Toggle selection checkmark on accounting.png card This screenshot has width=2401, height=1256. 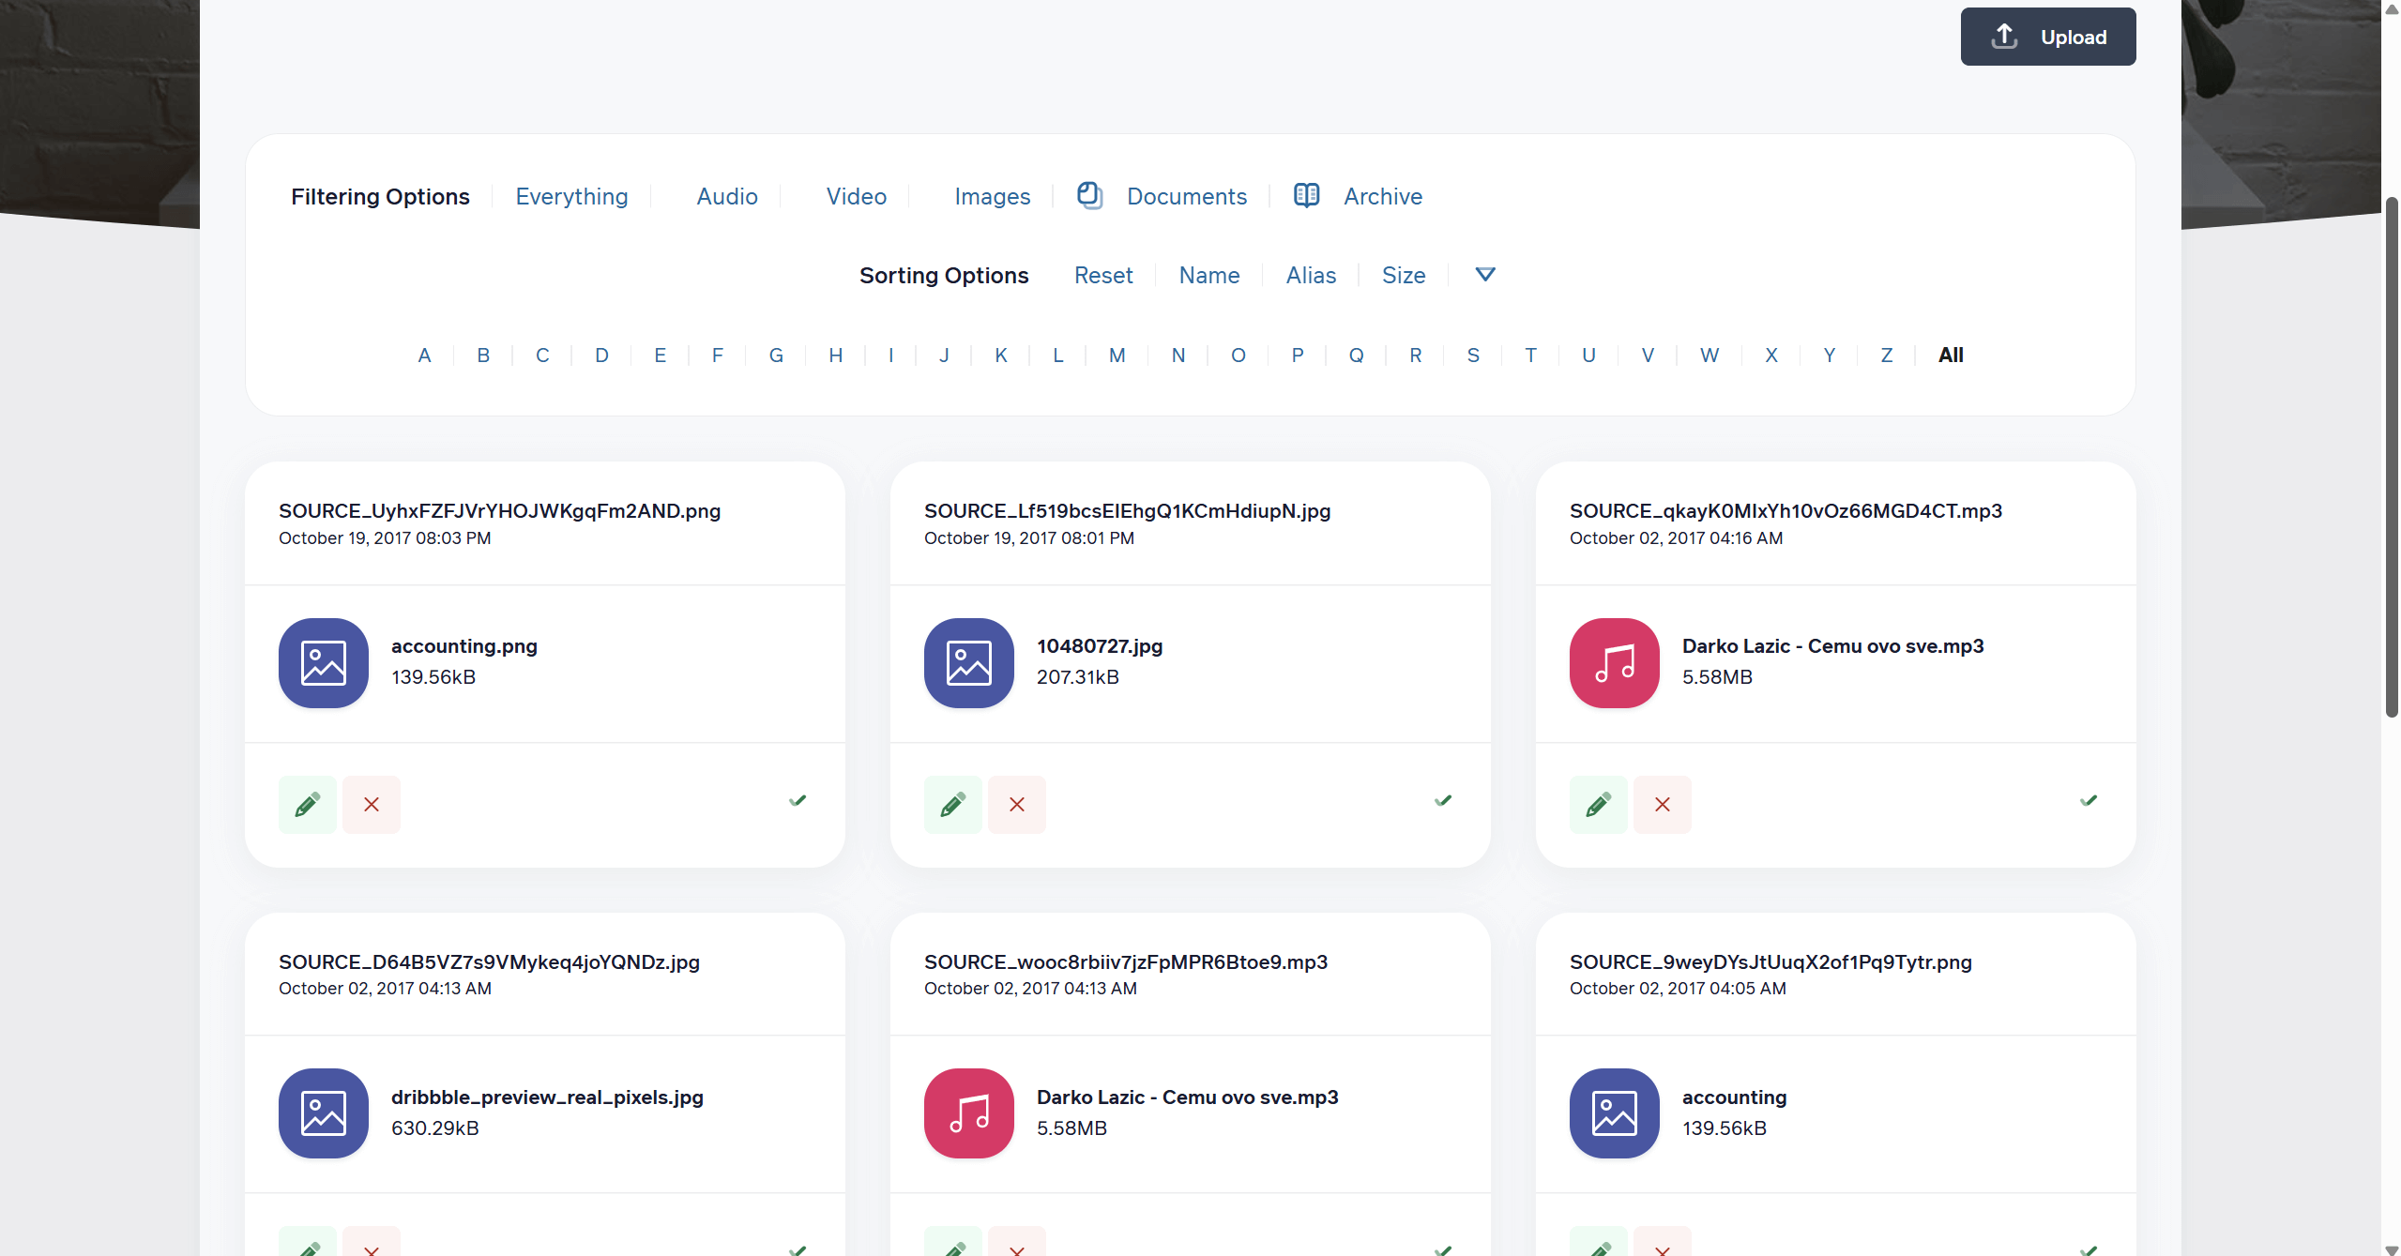pyautogui.click(x=797, y=800)
